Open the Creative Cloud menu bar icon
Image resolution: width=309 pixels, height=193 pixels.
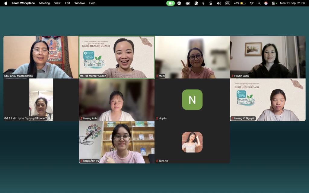(x=188, y=3)
